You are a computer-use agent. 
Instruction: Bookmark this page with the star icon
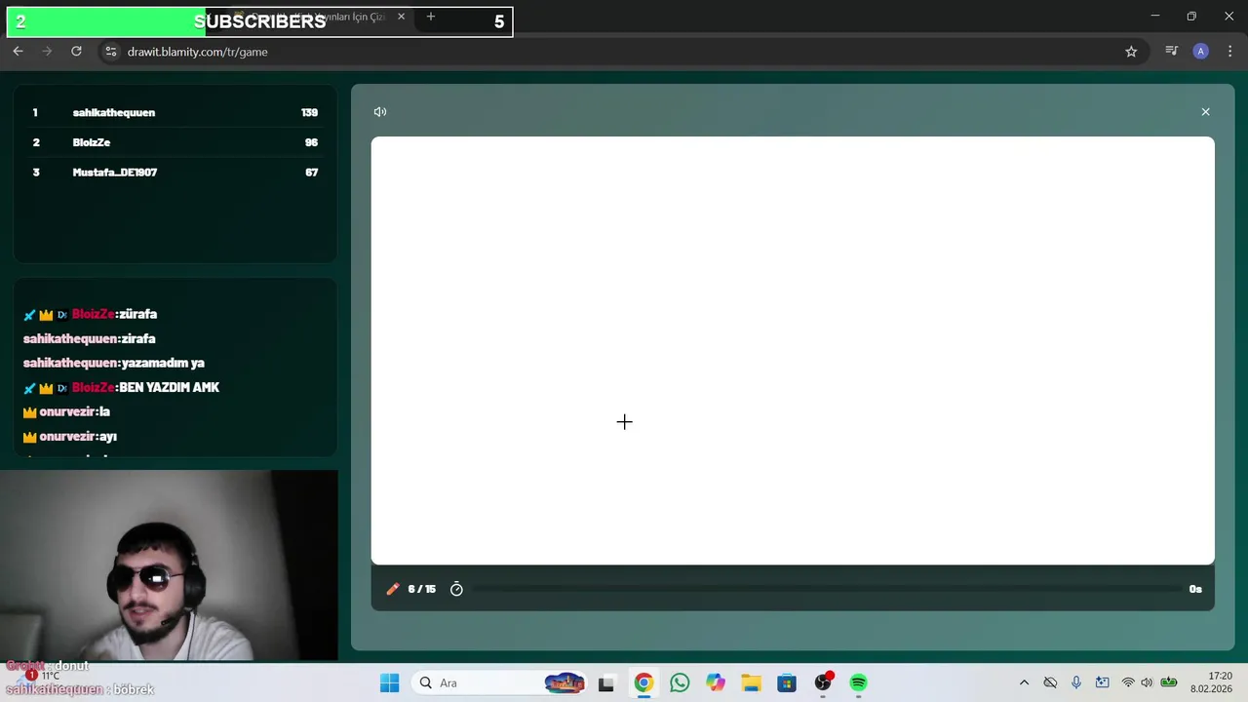click(x=1131, y=52)
